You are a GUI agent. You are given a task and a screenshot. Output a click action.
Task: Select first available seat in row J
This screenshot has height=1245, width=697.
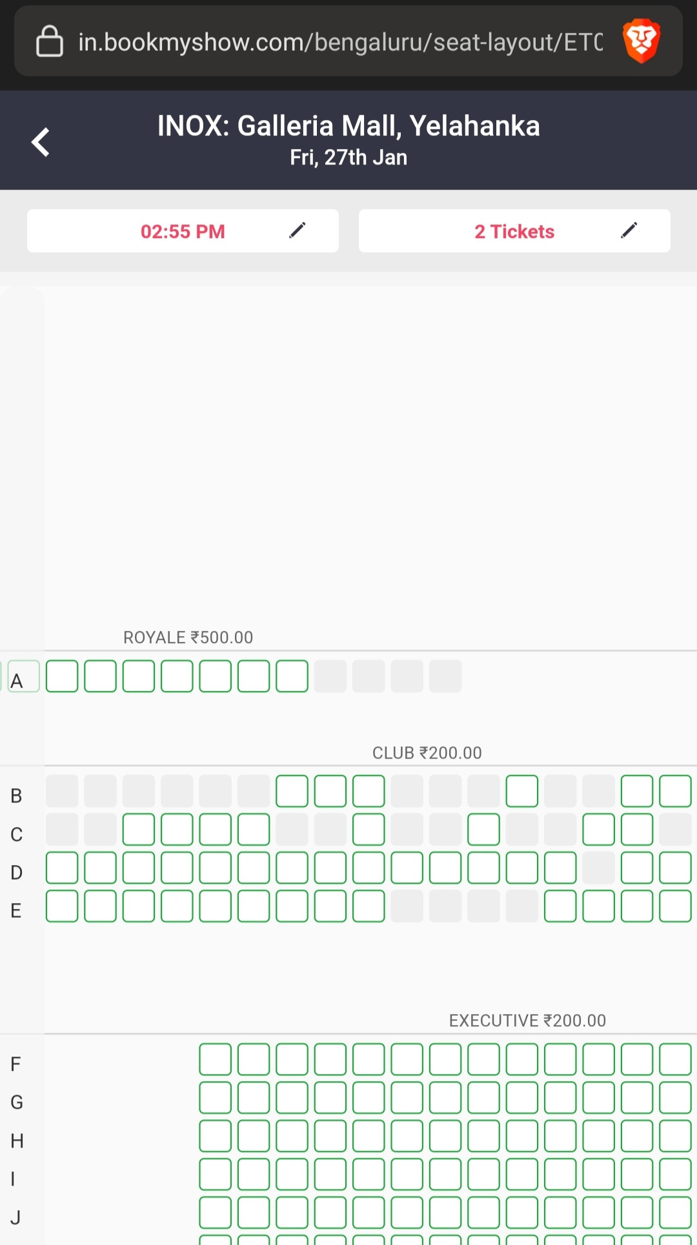[216, 1213]
